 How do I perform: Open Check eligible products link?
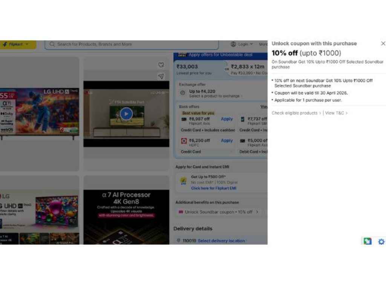[296, 113]
